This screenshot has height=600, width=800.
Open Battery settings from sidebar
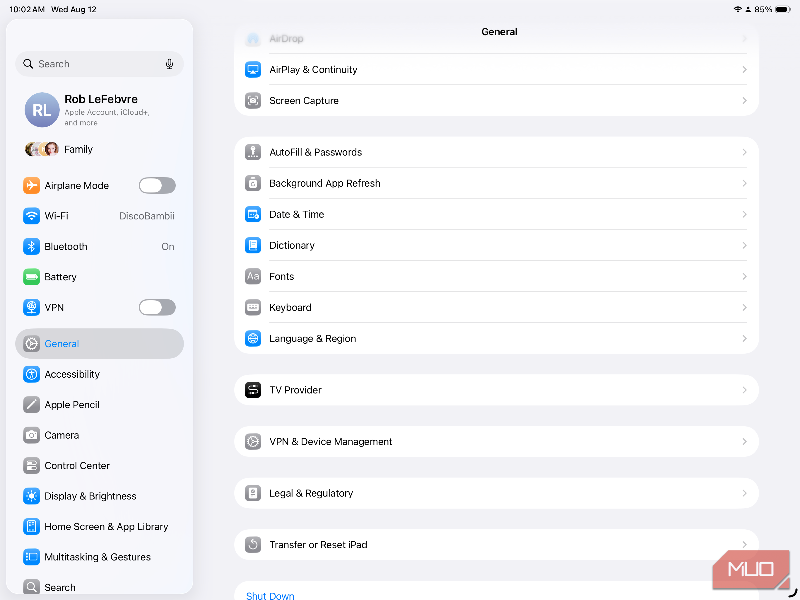[100, 277]
